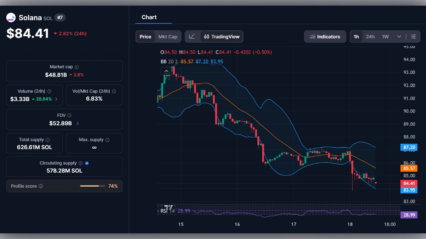Click the 578.28M SOL circulating supply value
Viewport: 426px width, 239px height.
click(64, 171)
